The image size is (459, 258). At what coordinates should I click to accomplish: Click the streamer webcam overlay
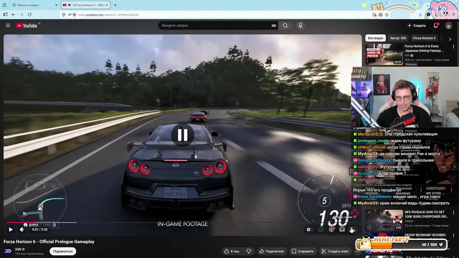405,97
